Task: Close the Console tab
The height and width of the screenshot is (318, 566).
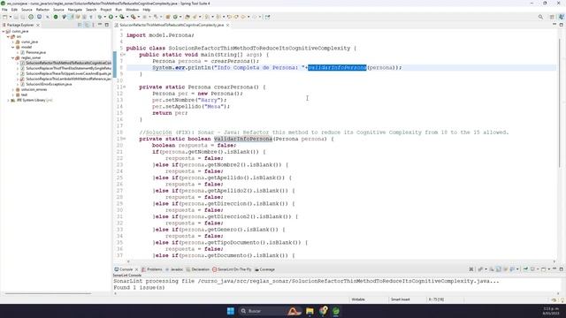Action: [x=136, y=269]
